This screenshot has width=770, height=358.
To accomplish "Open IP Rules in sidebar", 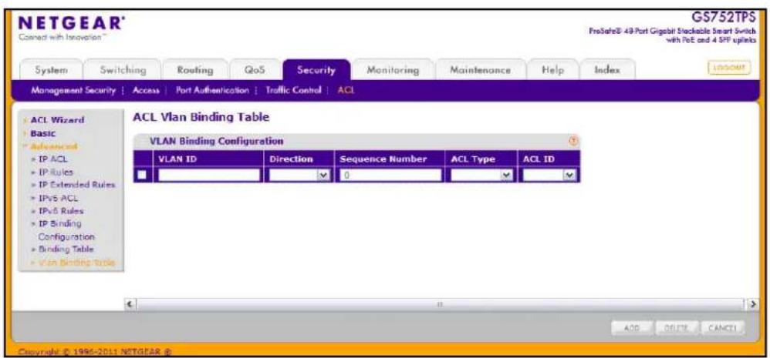I will [x=55, y=172].
